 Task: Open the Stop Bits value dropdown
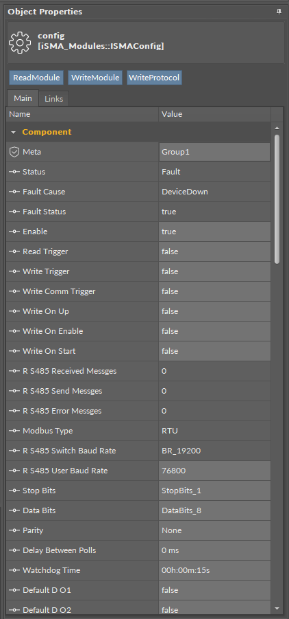(x=214, y=491)
